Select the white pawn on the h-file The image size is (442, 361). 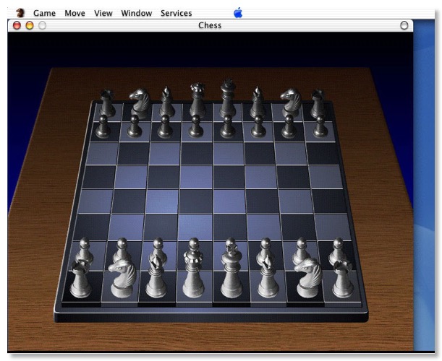pos(337,251)
